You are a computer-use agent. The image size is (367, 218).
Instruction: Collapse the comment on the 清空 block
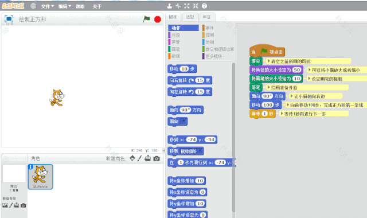(x=269, y=61)
